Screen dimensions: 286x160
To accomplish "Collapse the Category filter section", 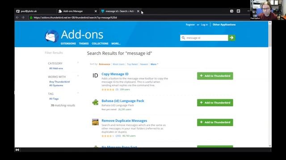I will point(78,62).
